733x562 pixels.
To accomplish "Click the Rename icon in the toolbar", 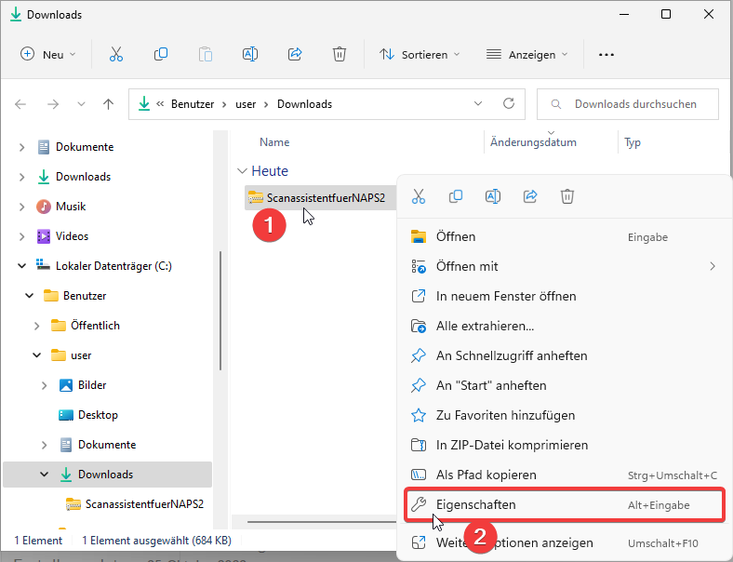I will coord(250,54).
